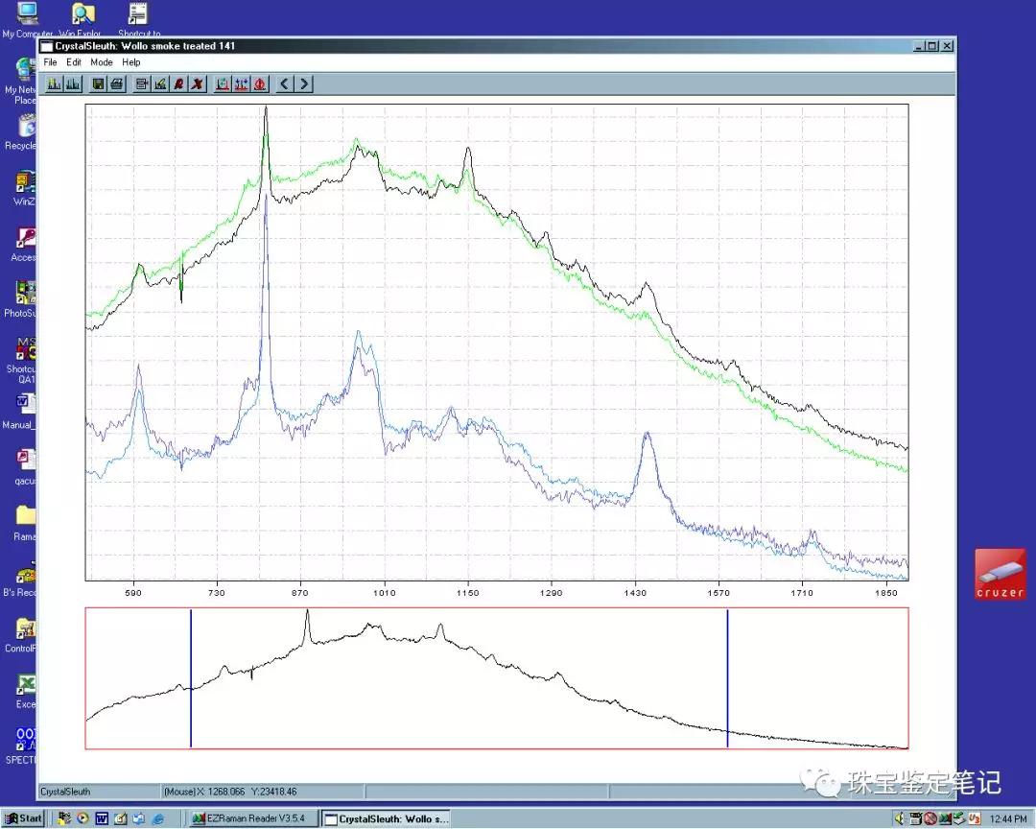Click the baseline toolbar icon with green marks
Image resolution: width=1036 pixels, height=829 pixels.
click(x=223, y=84)
